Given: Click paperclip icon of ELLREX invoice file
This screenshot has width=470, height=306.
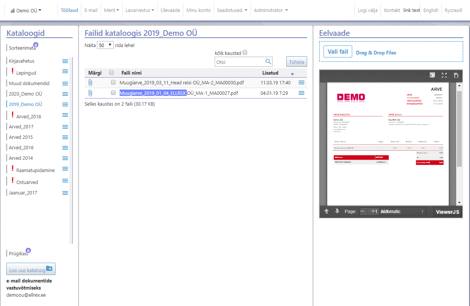Looking at the screenshot, I should tap(90, 93).
